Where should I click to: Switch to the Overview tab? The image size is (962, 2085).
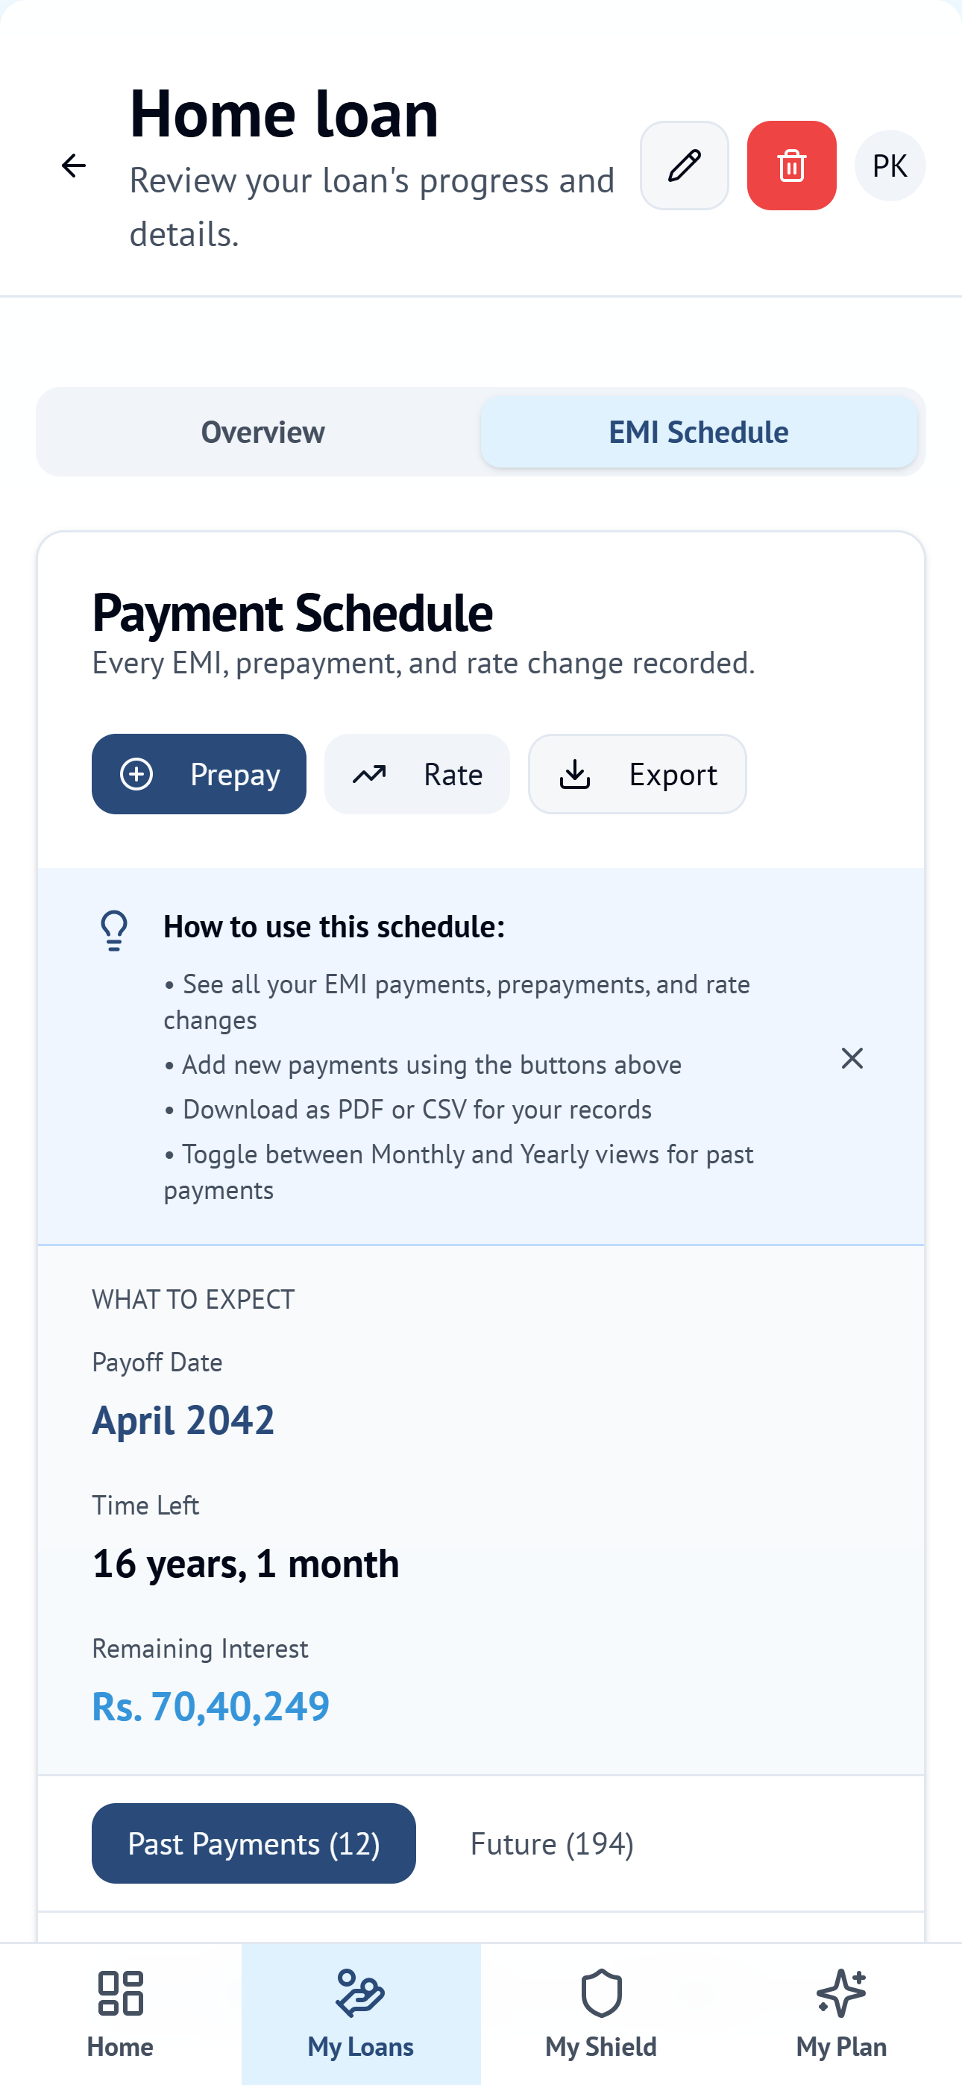click(x=262, y=432)
